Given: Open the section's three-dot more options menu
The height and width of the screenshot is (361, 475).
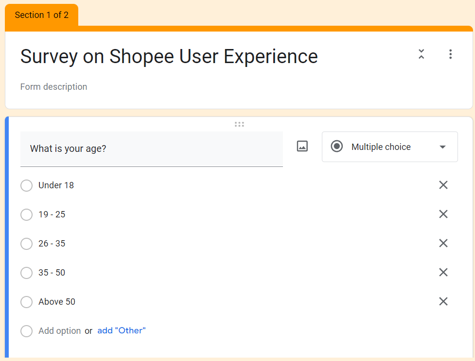Looking at the screenshot, I should coord(451,54).
